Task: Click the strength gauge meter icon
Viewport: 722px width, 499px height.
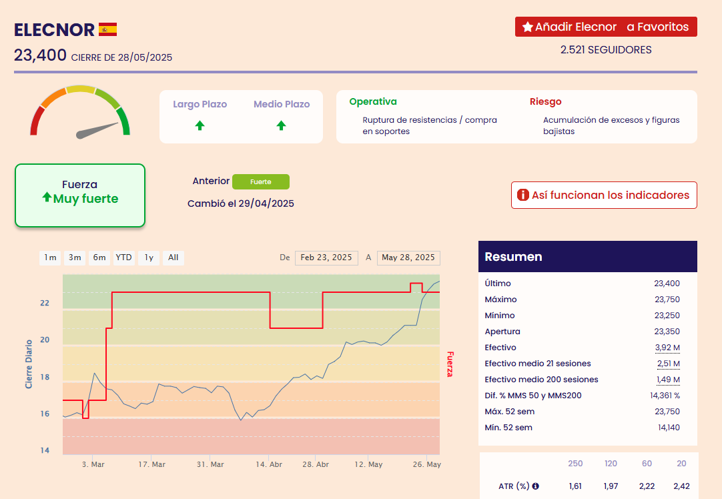Action: 80,113
